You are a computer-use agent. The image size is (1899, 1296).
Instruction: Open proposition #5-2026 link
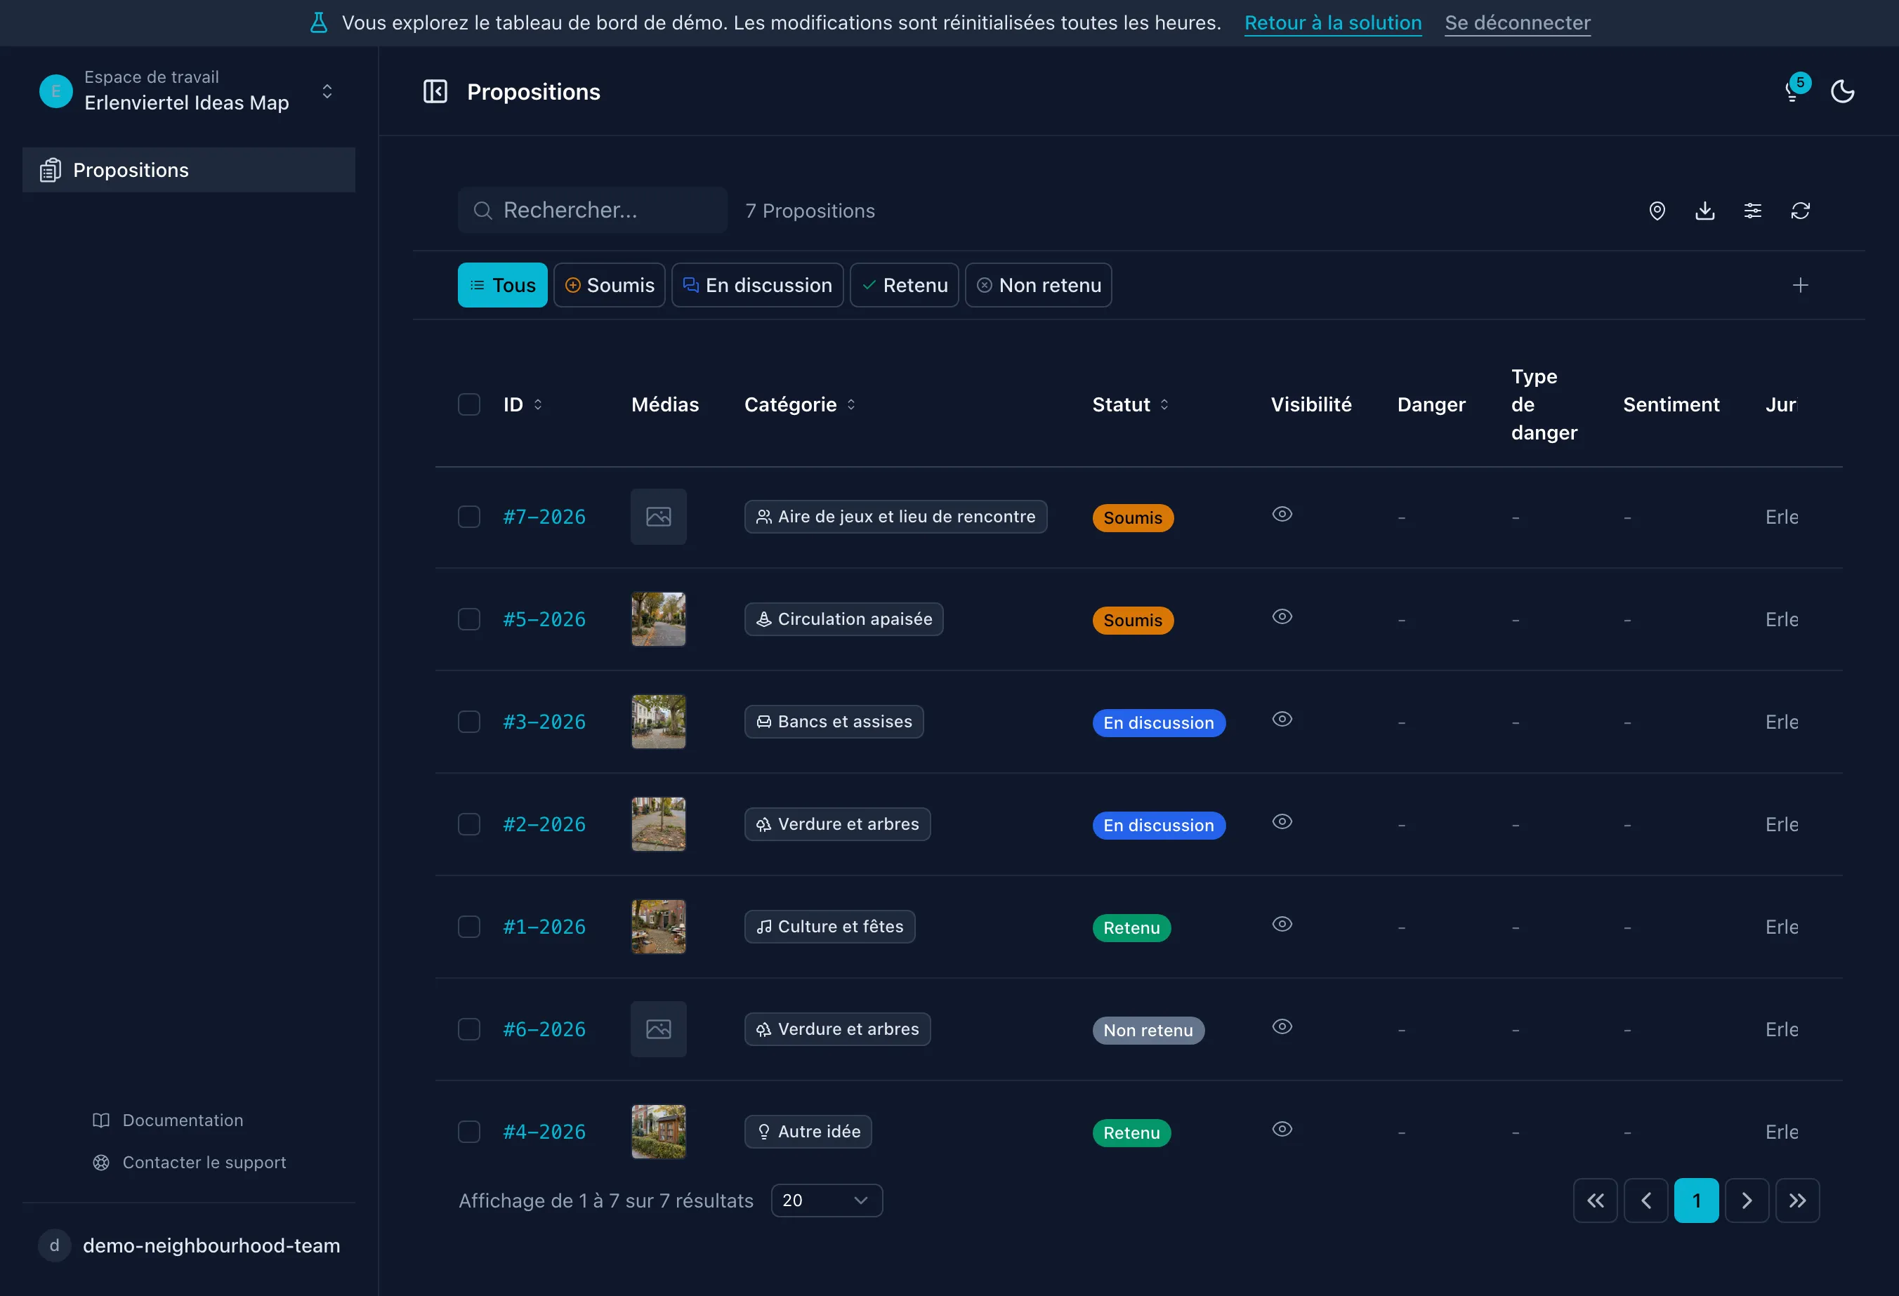(544, 620)
